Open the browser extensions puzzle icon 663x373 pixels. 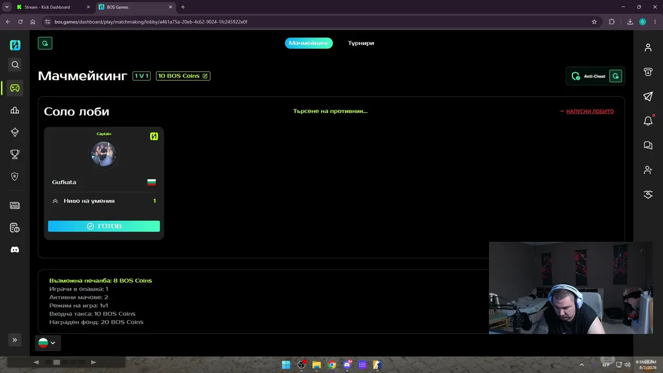click(612, 22)
